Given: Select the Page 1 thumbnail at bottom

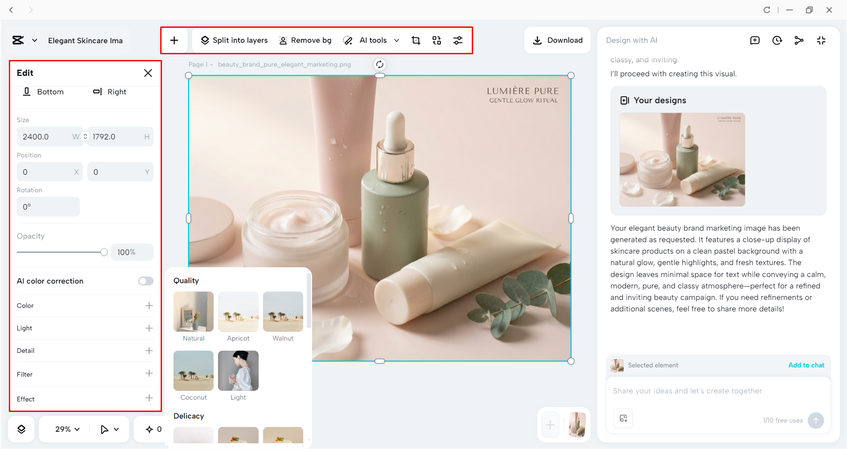Looking at the screenshot, I should click(x=577, y=425).
